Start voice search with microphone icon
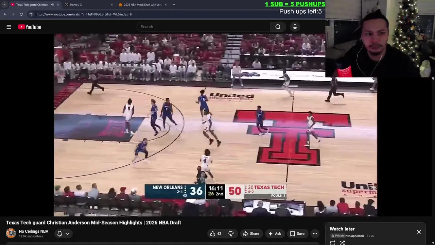Viewport: 435px width, 245px height. click(x=295, y=27)
